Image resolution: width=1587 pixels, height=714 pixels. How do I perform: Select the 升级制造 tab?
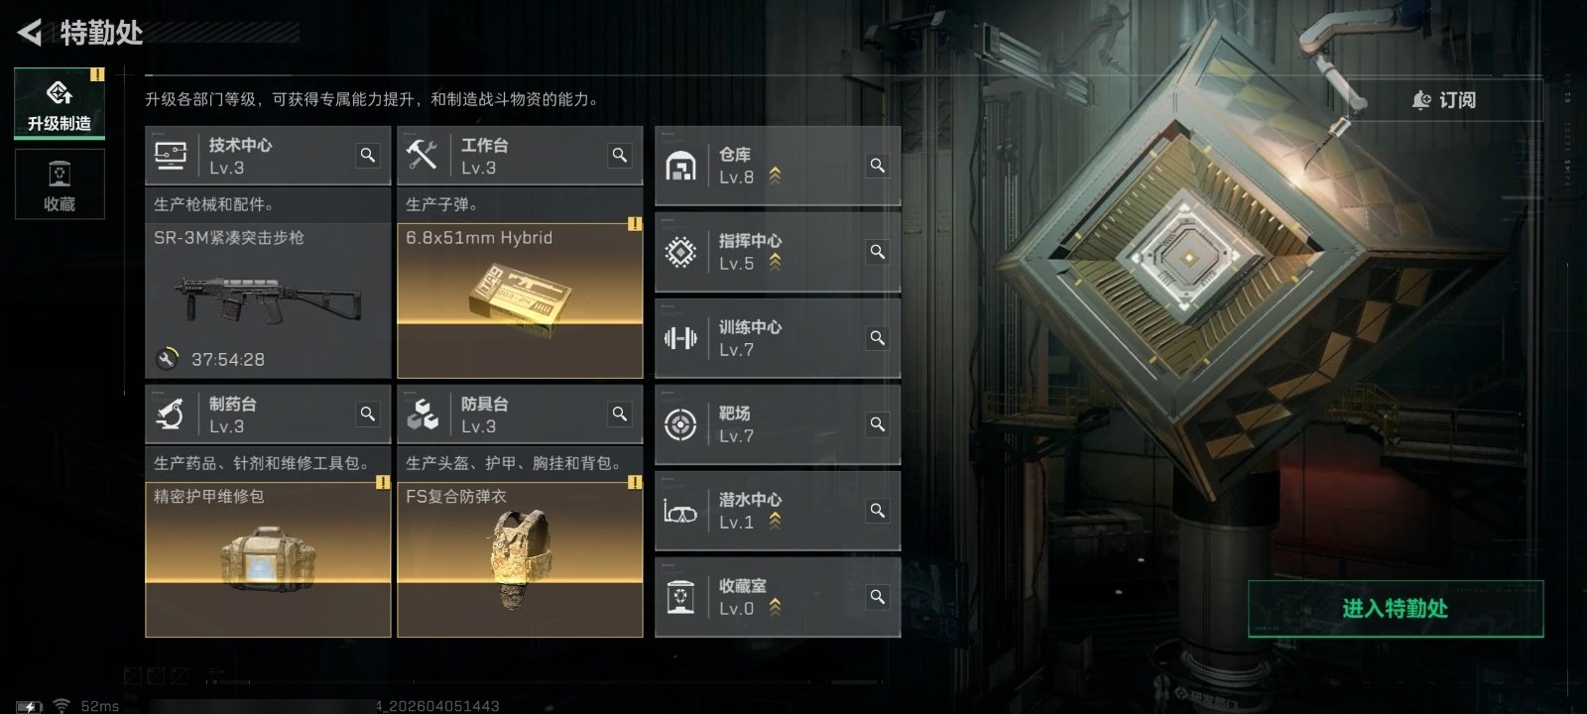60,103
